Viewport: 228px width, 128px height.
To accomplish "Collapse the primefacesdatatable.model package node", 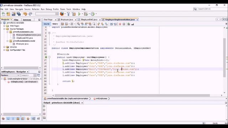I will click(x=7, y=41).
